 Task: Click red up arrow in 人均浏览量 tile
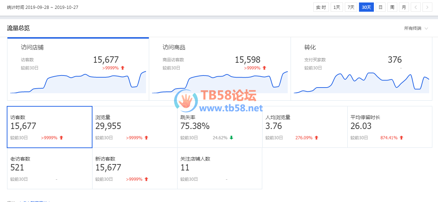(x=316, y=138)
